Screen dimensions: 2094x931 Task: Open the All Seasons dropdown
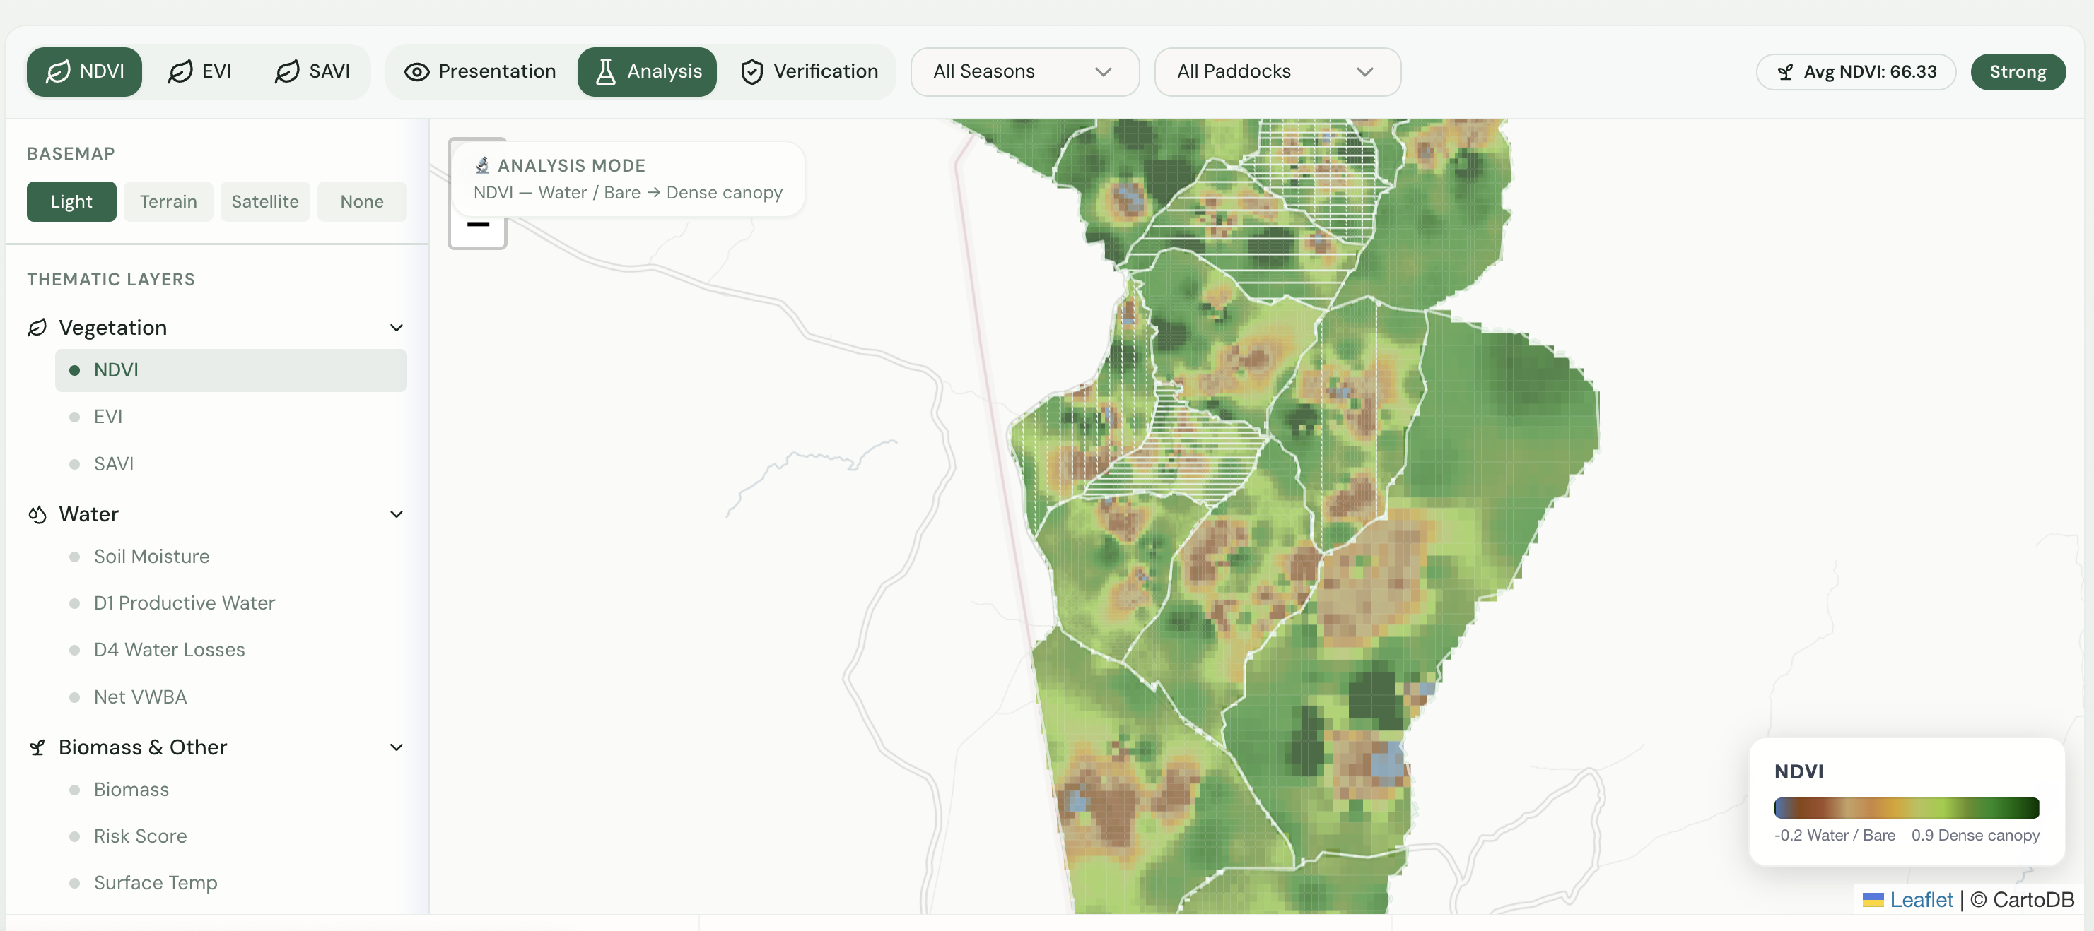pos(1024,71)
